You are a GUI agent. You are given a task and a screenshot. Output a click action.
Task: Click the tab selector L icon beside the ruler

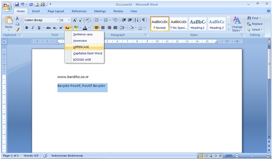click(4, 42)
